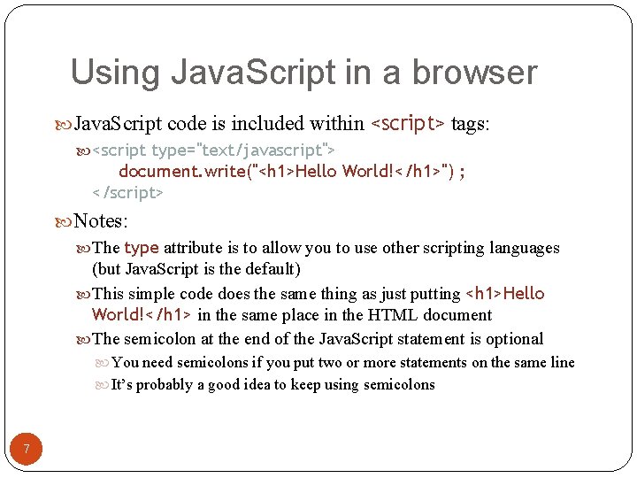Click the red 'World!</h1>' text in notes
The image size is (637, 478).
click(x=142, y=315)
